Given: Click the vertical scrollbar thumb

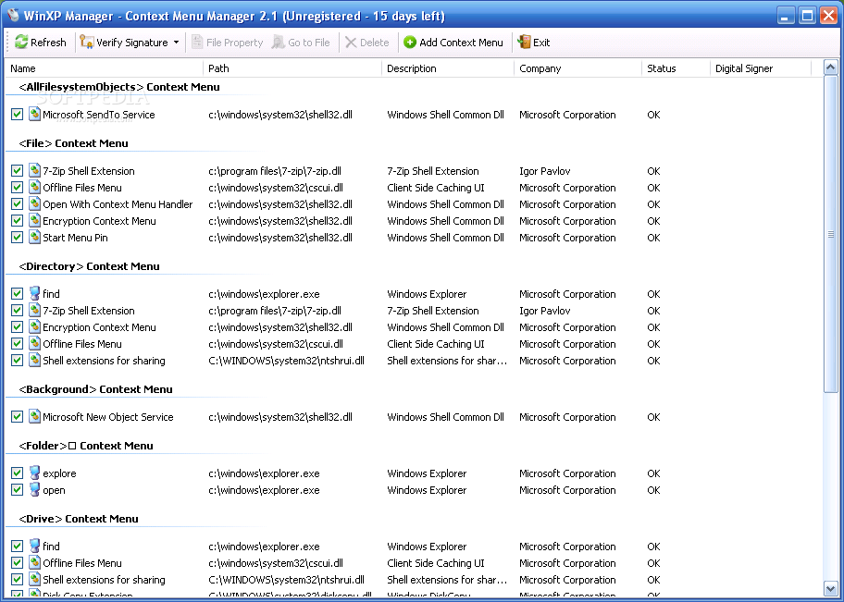Looking at the screenshot, I should pos(830,234).
